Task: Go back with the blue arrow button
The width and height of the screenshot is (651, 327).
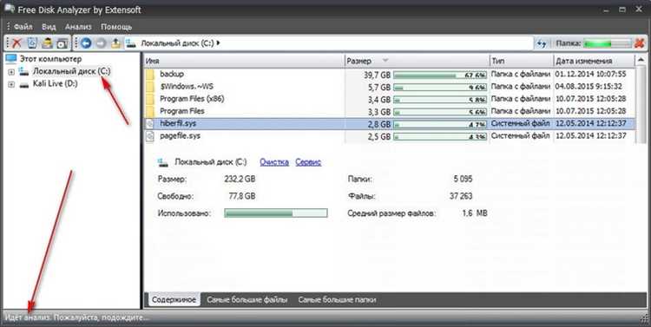Action: coord(86,43)
